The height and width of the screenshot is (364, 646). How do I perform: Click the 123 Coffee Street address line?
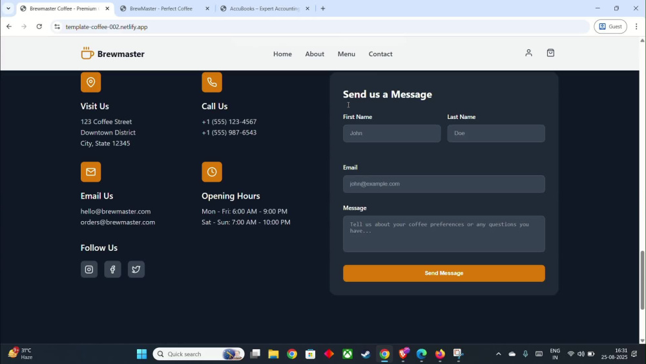(107, 122)
